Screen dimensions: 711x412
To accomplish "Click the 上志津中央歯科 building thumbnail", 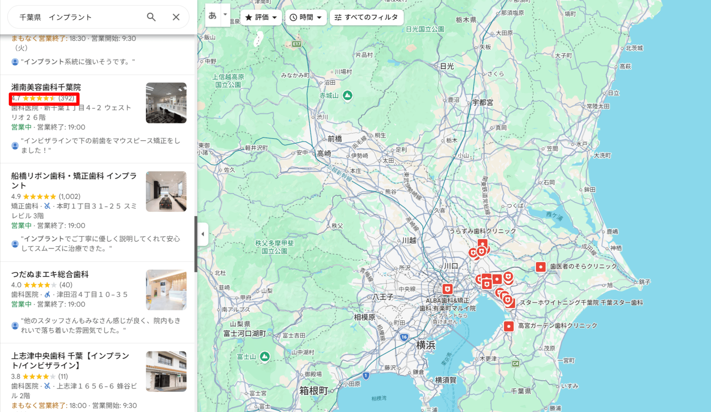I will tap(166, 371).
